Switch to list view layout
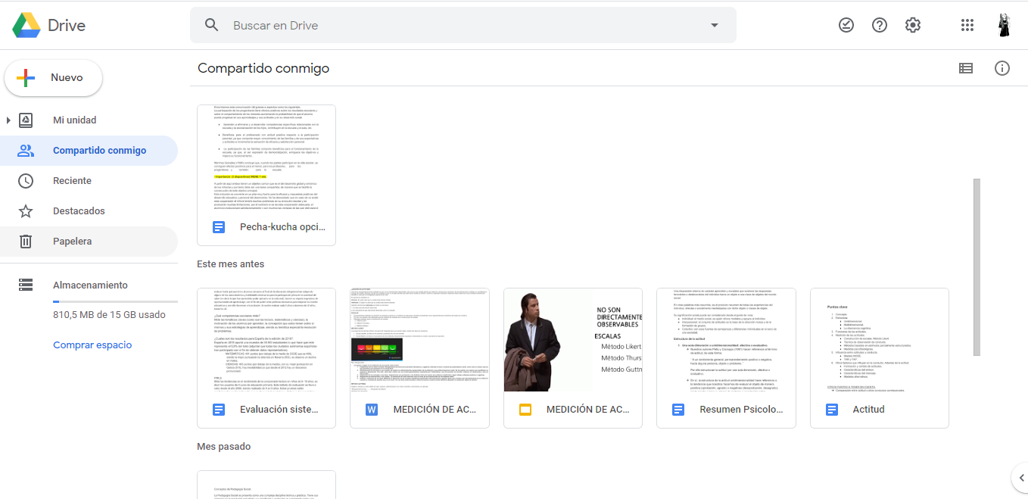Viewport: 1028px width, 499px height. coord(965,68)
